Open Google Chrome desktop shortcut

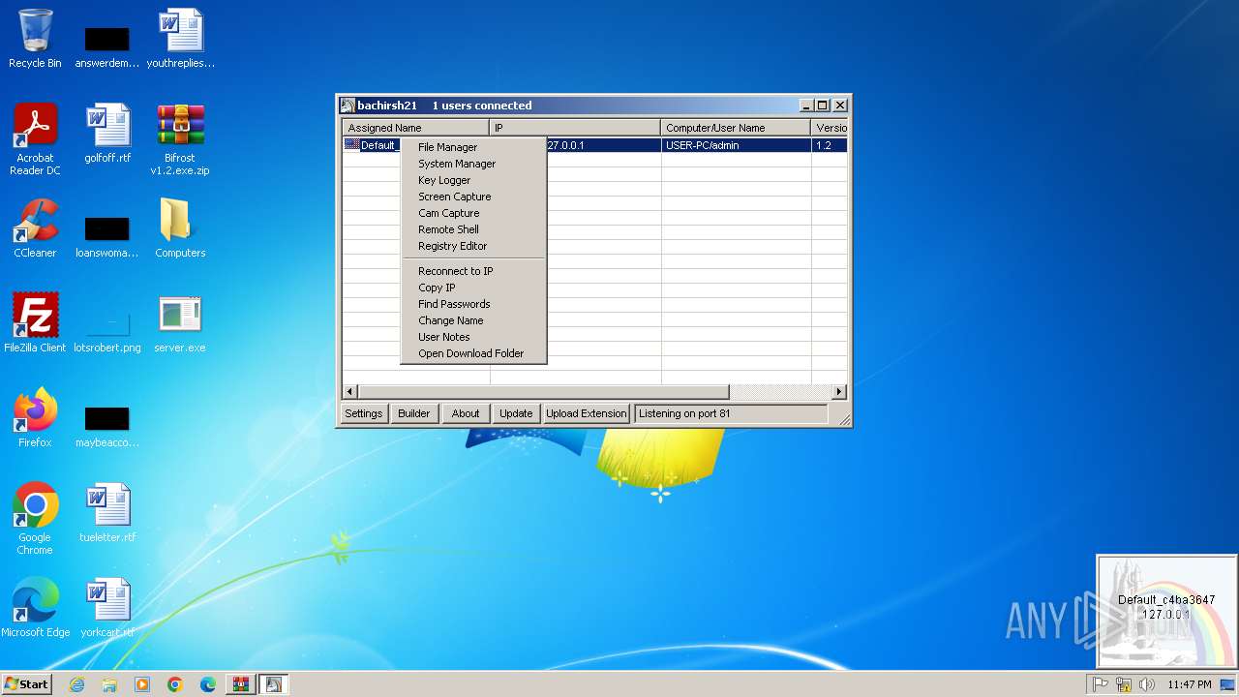[35, 519]
